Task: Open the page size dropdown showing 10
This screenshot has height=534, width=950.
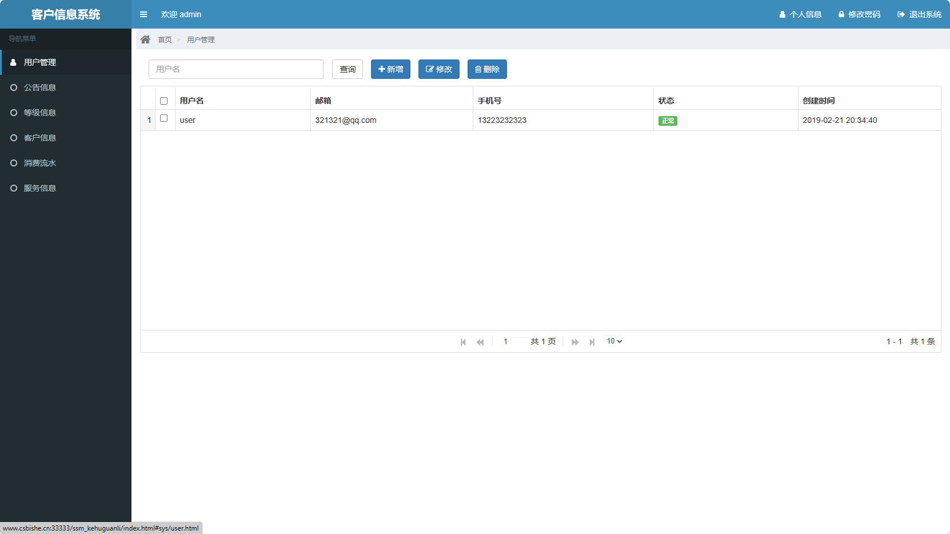Action: [x=613, y=341]
